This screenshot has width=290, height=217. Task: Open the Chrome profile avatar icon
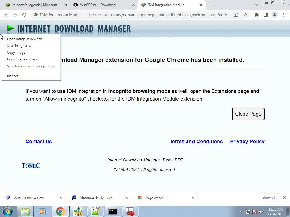tap(275, 15)
